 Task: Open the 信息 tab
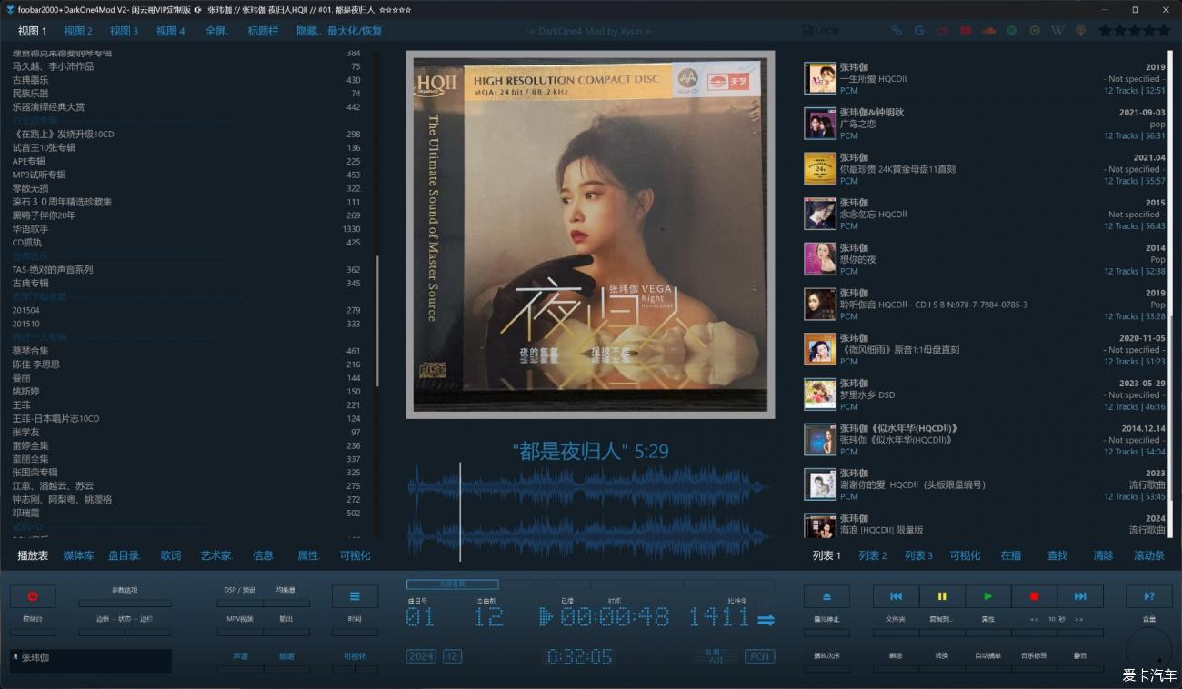click(x=263, y=555)
